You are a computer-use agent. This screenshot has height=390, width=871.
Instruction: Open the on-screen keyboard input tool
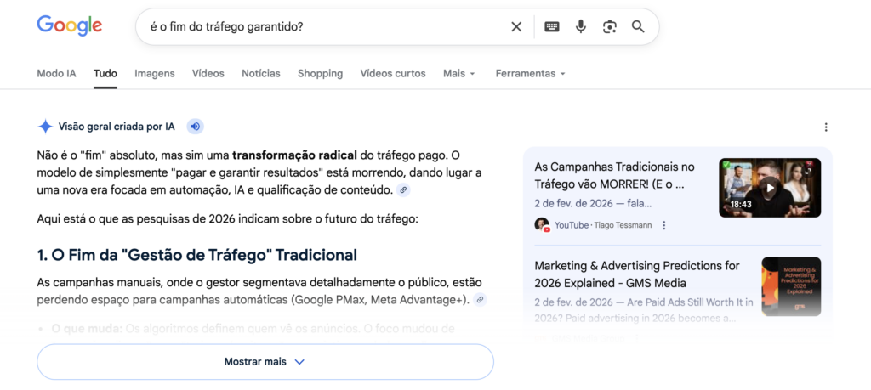(x=552, y=27)
